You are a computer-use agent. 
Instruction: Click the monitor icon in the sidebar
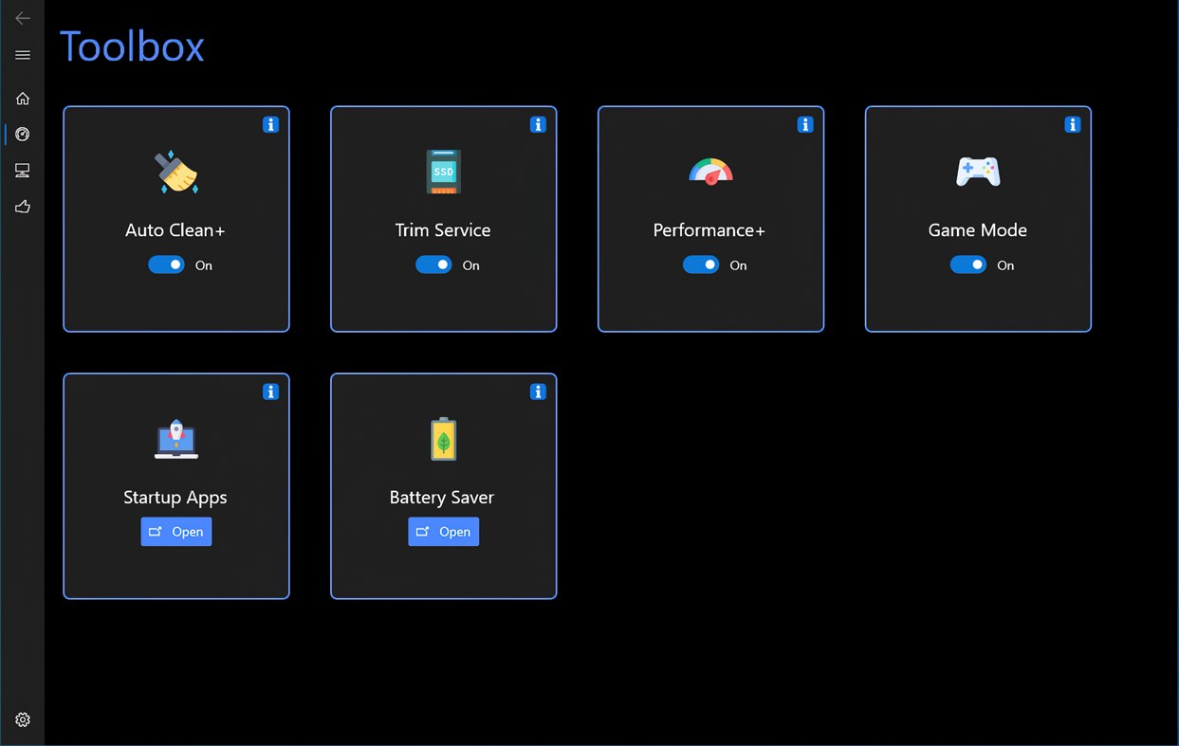tap(22, 171)
